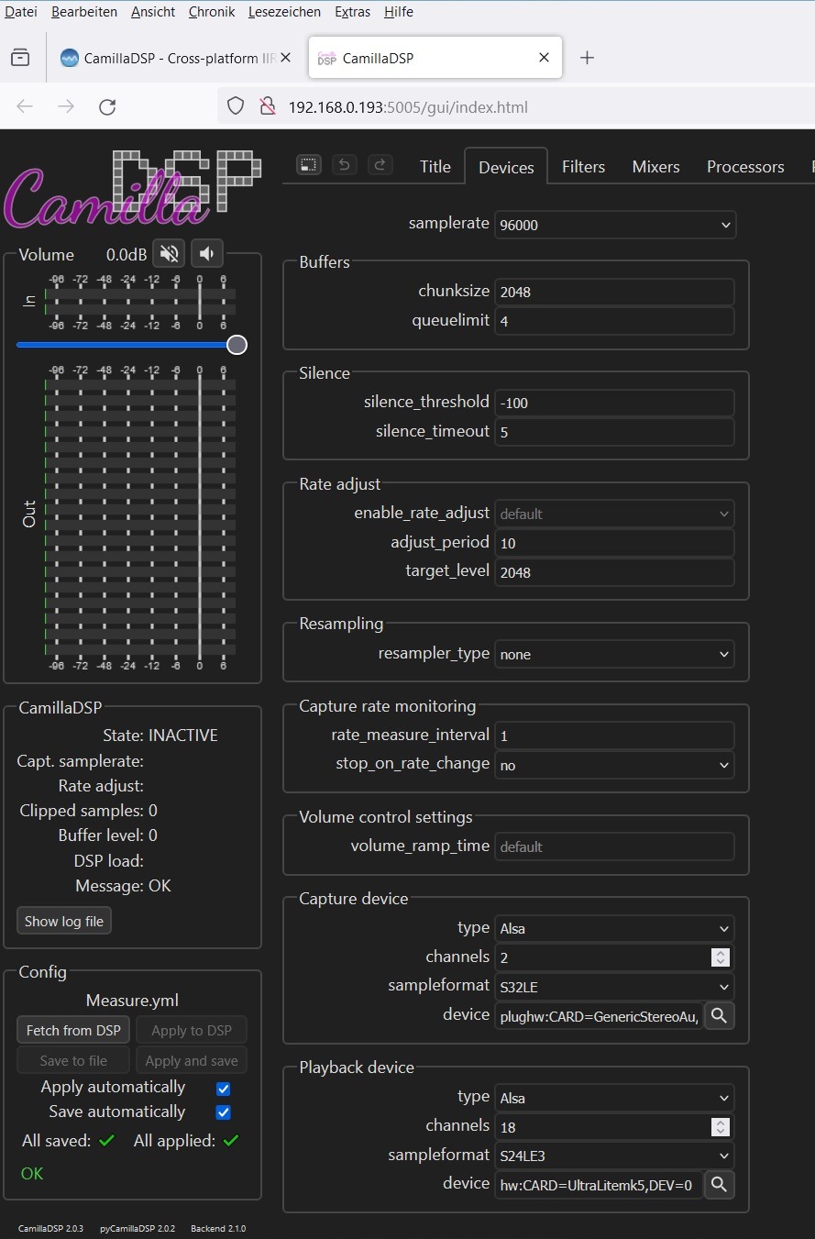Switch to the Filters tab
The width and height of the screenshot is (815, 1239).
click(583, 167)
